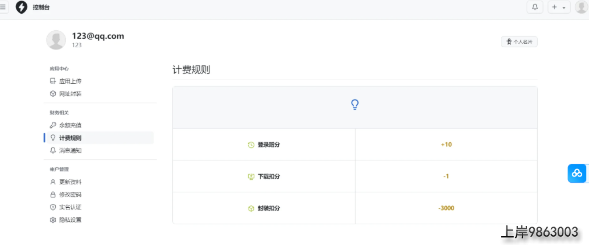Image resolution: width=589 pixels, height=251 pixels.
Task: Click the lightning bolt logo icon
Action: (x=22, y=7)
